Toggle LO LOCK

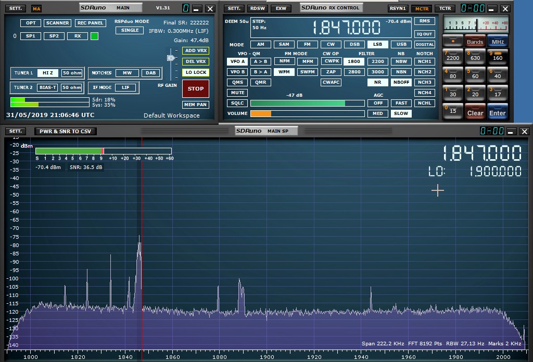196,72
